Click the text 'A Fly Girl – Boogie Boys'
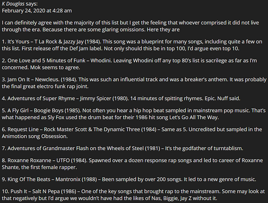This screenshot has height=203, width=268. pyautogui.click(x=35, y=111)
